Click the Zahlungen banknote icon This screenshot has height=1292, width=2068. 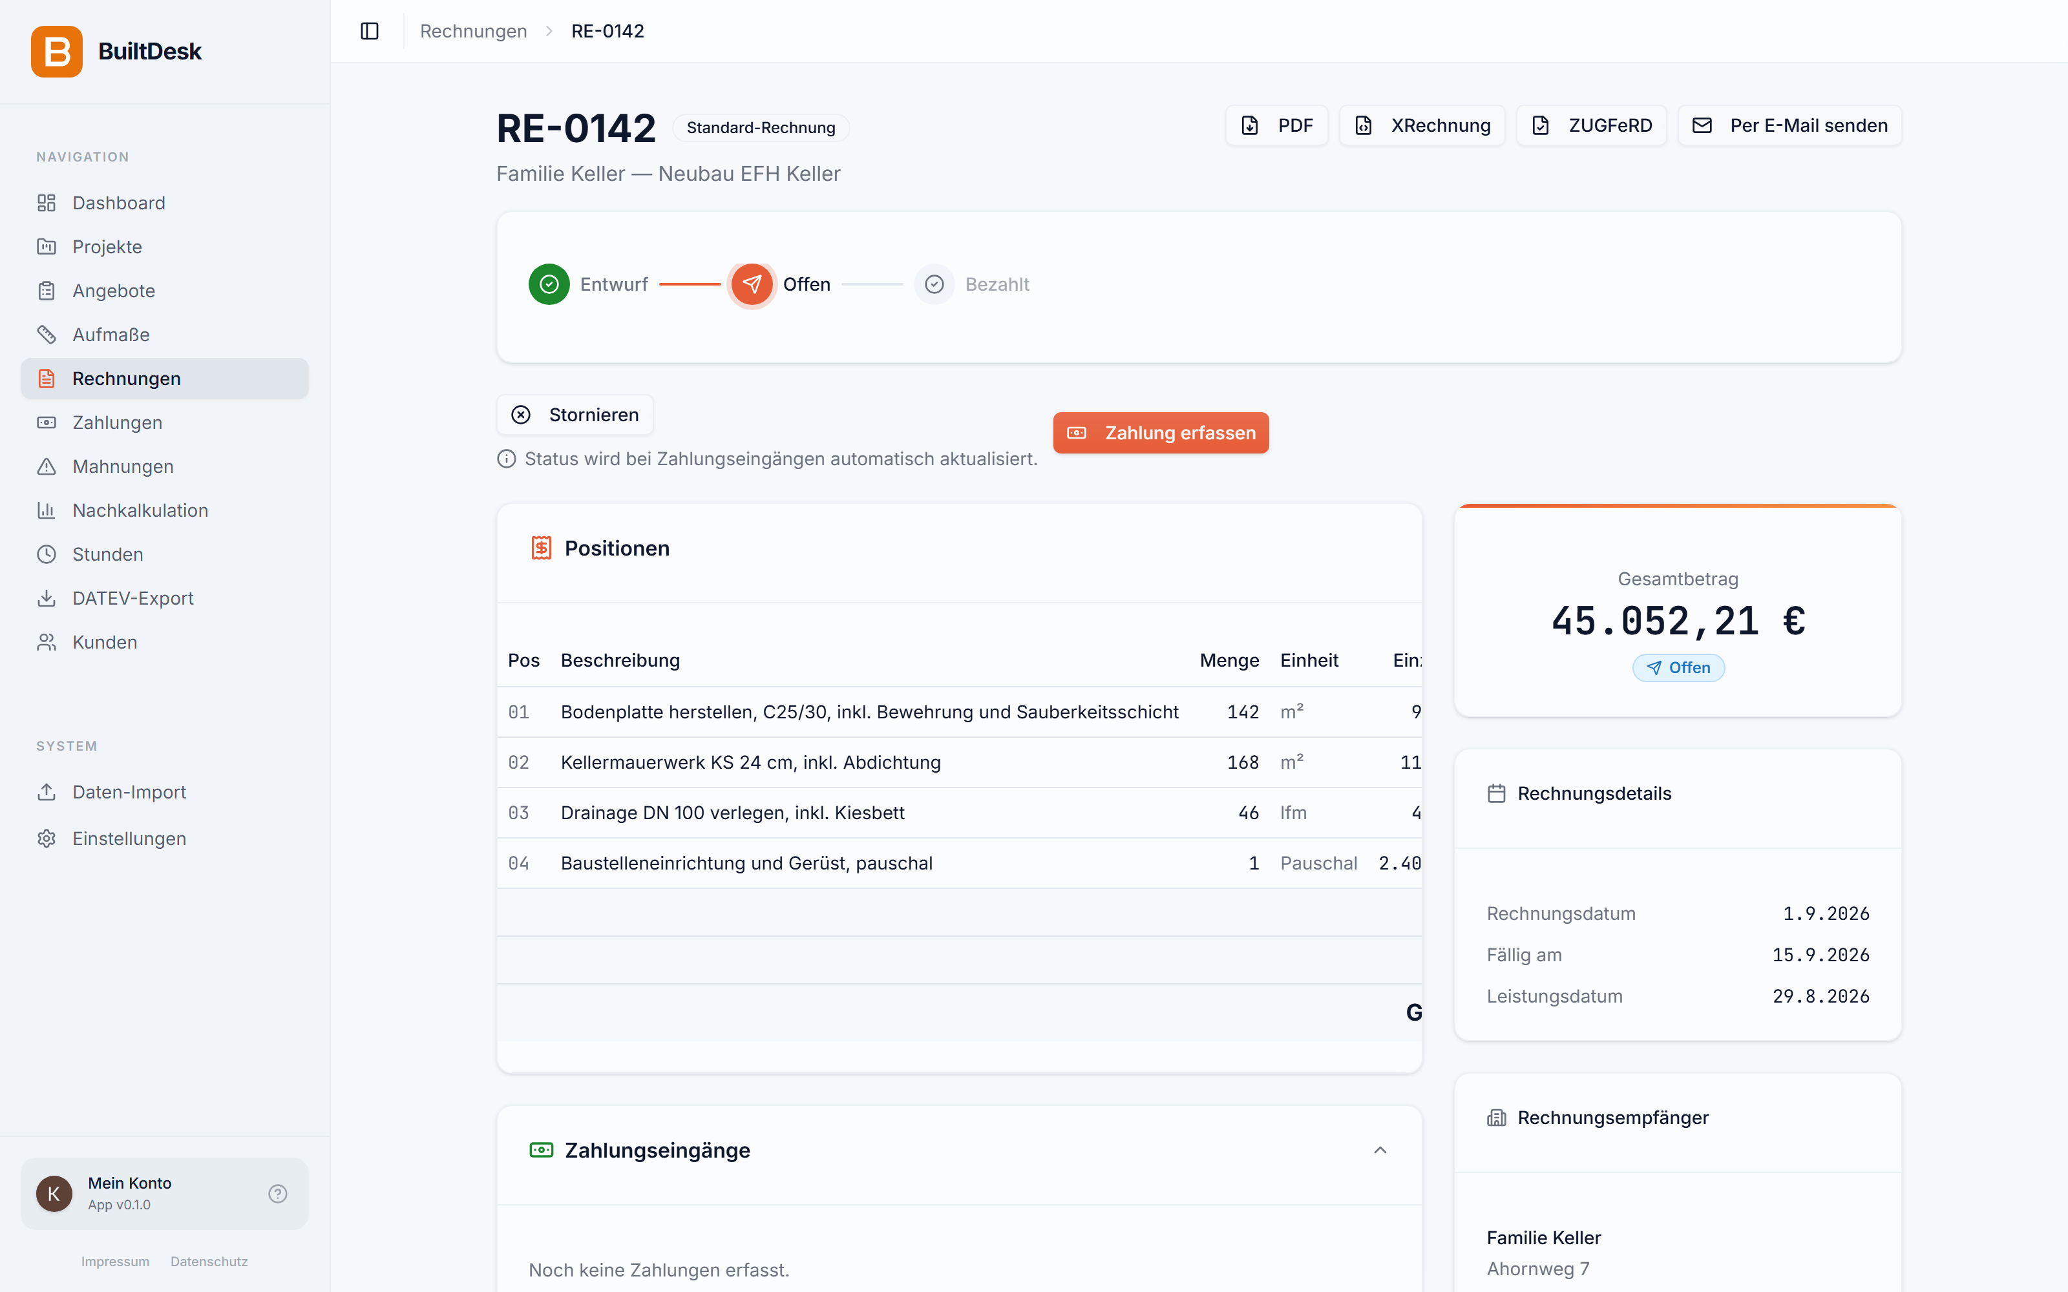(47, 423)
